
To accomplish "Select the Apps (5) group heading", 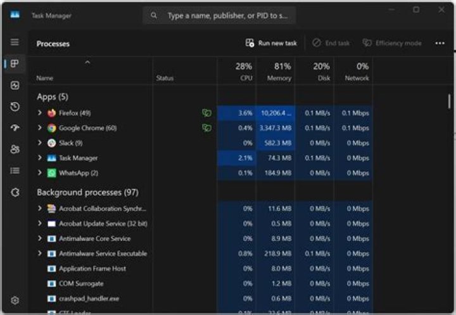I will pyautogui.click(x=53, y=96).
